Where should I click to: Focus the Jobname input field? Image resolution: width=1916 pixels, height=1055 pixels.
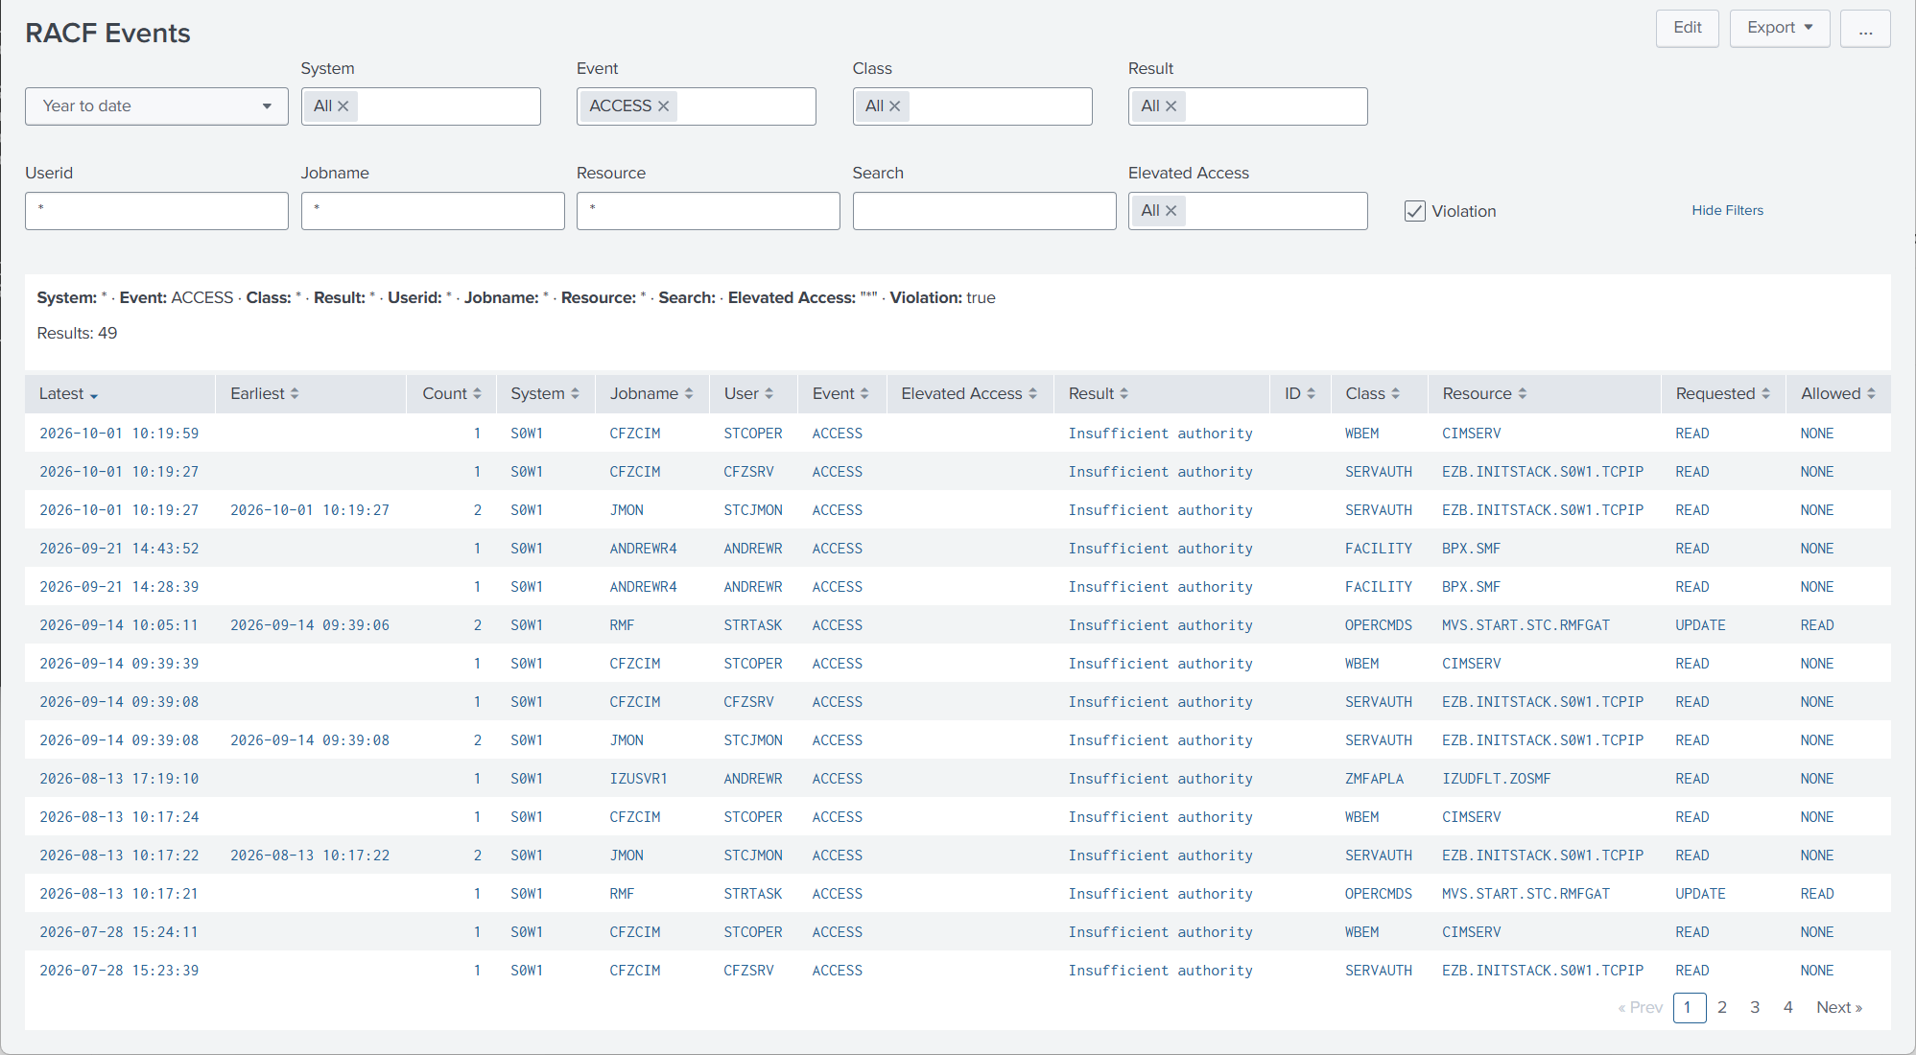pyautogui.click(x=433, y=211)
